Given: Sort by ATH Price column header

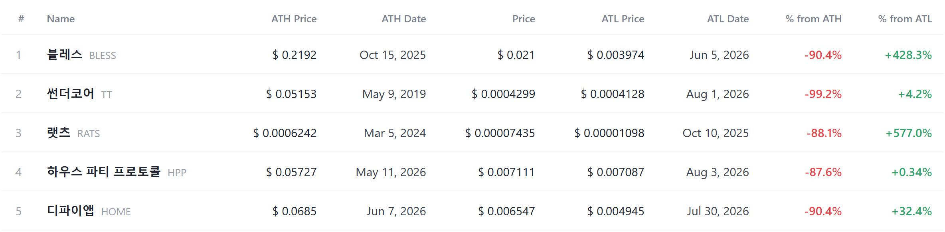Looking at the screenshot, I should (294, 19).
